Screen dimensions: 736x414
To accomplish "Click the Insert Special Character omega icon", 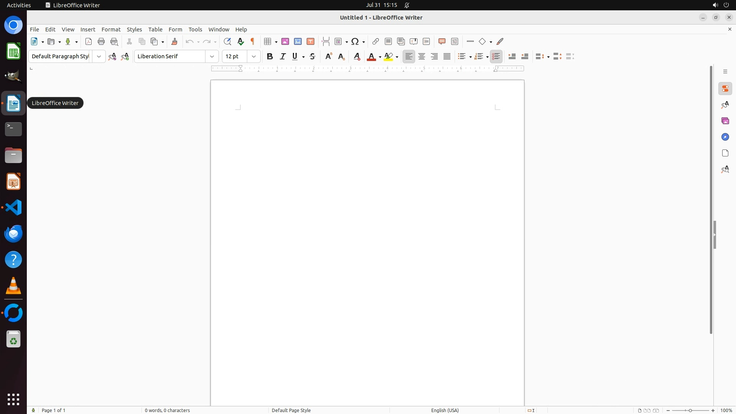I will tap(355, 41).
